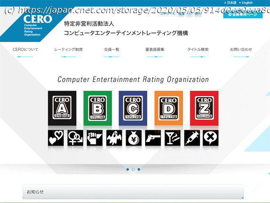Set text size to 特大

pyautogui.click(x=198, y=14)
